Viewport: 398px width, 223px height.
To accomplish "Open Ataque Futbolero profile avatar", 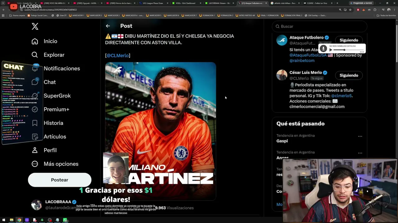I will pos(282,40).
